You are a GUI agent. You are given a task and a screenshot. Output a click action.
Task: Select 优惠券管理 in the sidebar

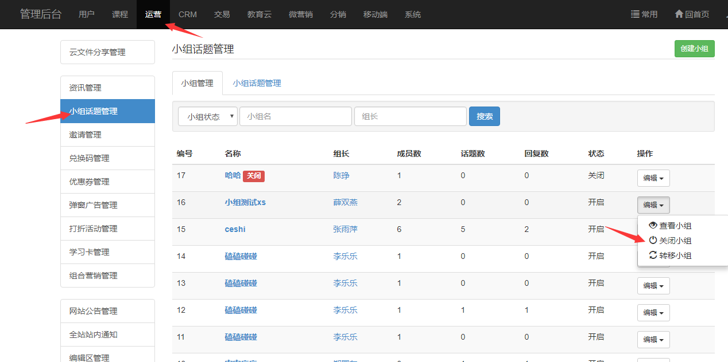90,182
